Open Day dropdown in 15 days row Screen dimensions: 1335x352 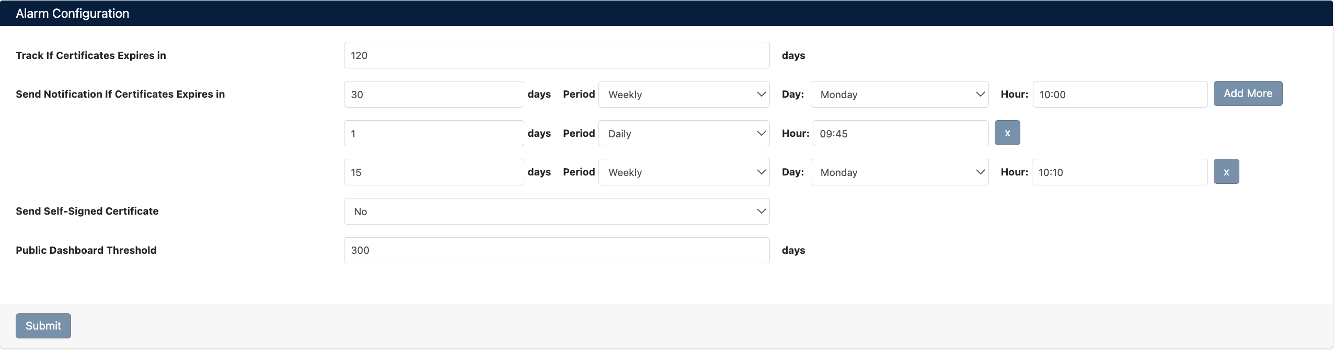[899, 172]
